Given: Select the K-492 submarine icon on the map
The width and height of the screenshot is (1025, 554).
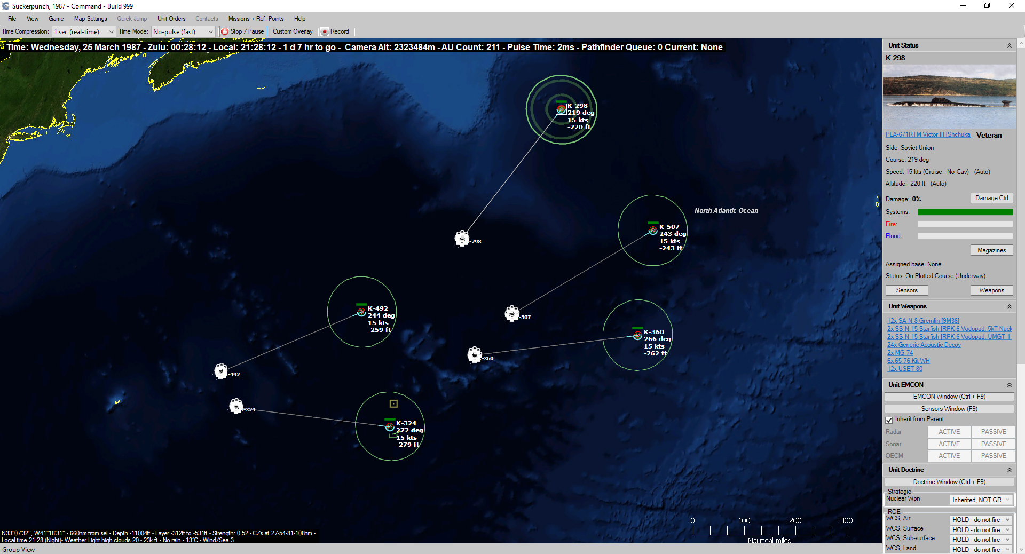Looking at the screenshot, I should click(361, 312).
